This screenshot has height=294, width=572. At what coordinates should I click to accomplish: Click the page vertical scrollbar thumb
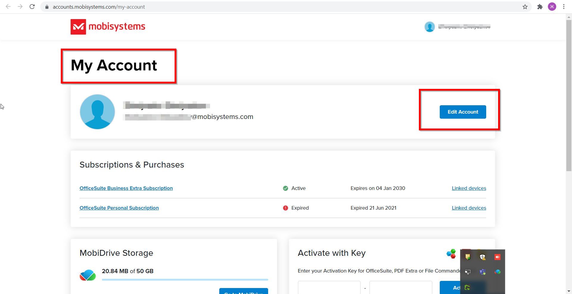569,95
